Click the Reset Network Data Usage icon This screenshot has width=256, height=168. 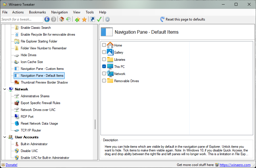pos(17,123)
